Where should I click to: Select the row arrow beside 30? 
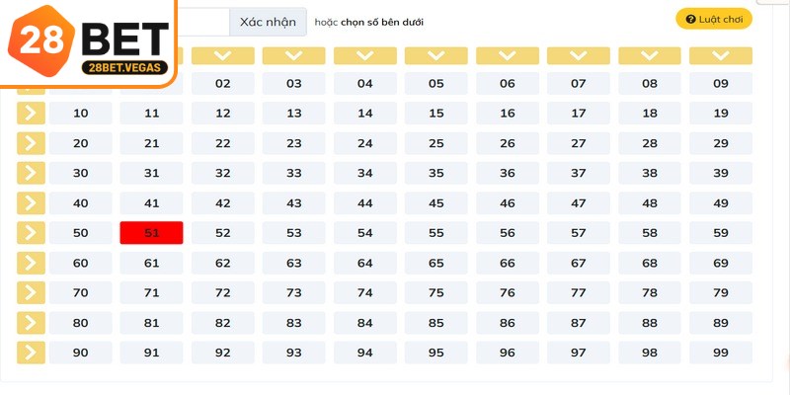pos(31,173)
